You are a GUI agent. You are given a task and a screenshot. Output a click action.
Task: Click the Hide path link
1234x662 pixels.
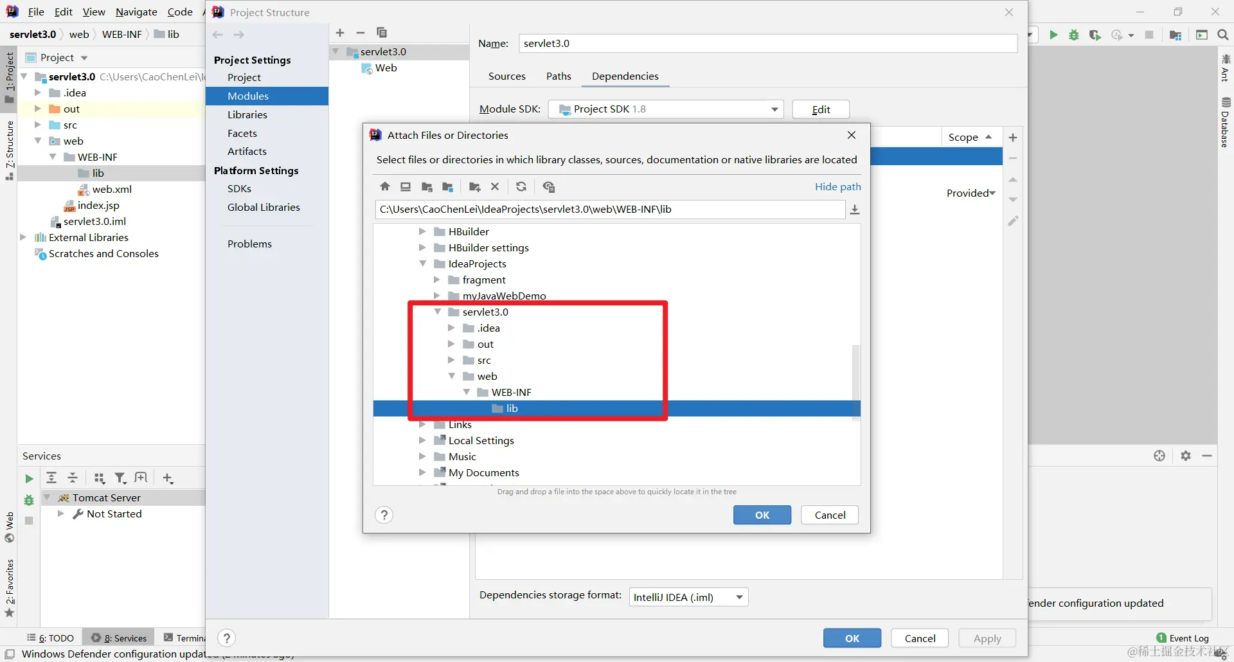[x=837, y=186]
